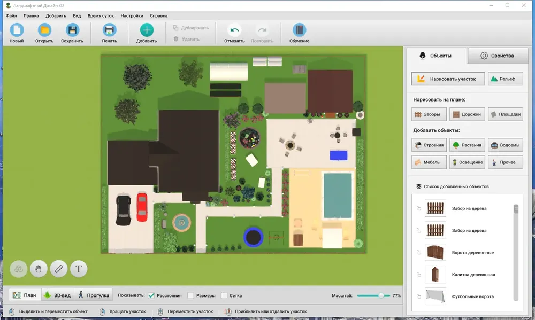Click the Печать printer icon

pos(109,30)
